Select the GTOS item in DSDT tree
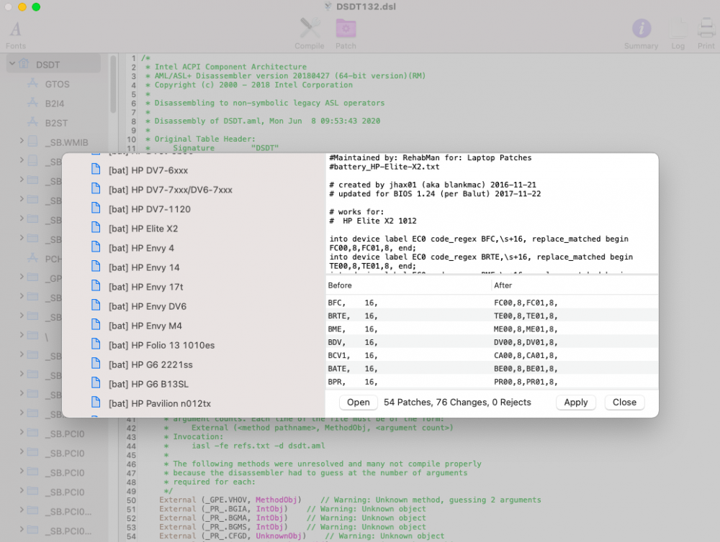Screen dimensions: 720x542 coord(57,84)
